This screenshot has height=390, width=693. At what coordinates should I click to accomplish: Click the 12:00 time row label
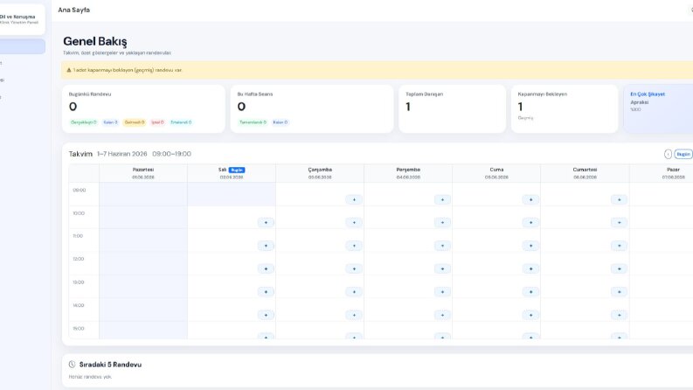coord(79,259)
